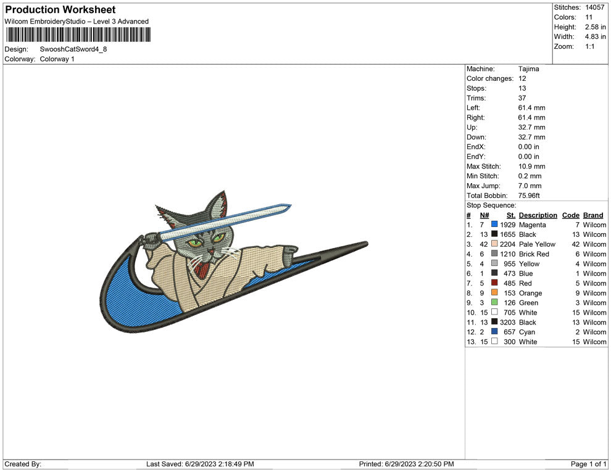Click the Height value '2.58 in'

pyautogui.click(x=596, y=27)
